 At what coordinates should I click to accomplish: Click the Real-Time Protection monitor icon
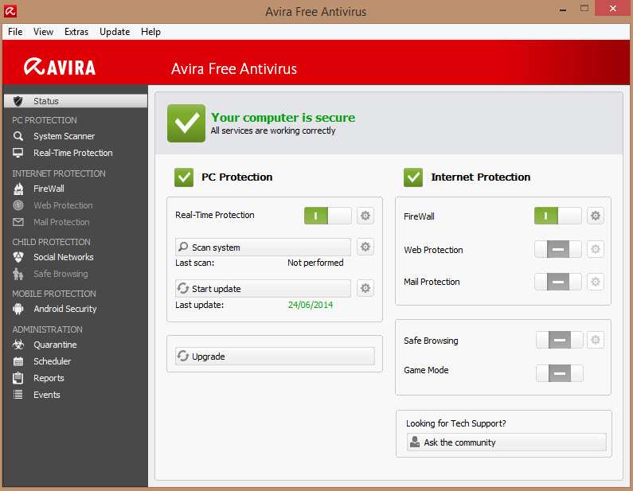point(18,153)
